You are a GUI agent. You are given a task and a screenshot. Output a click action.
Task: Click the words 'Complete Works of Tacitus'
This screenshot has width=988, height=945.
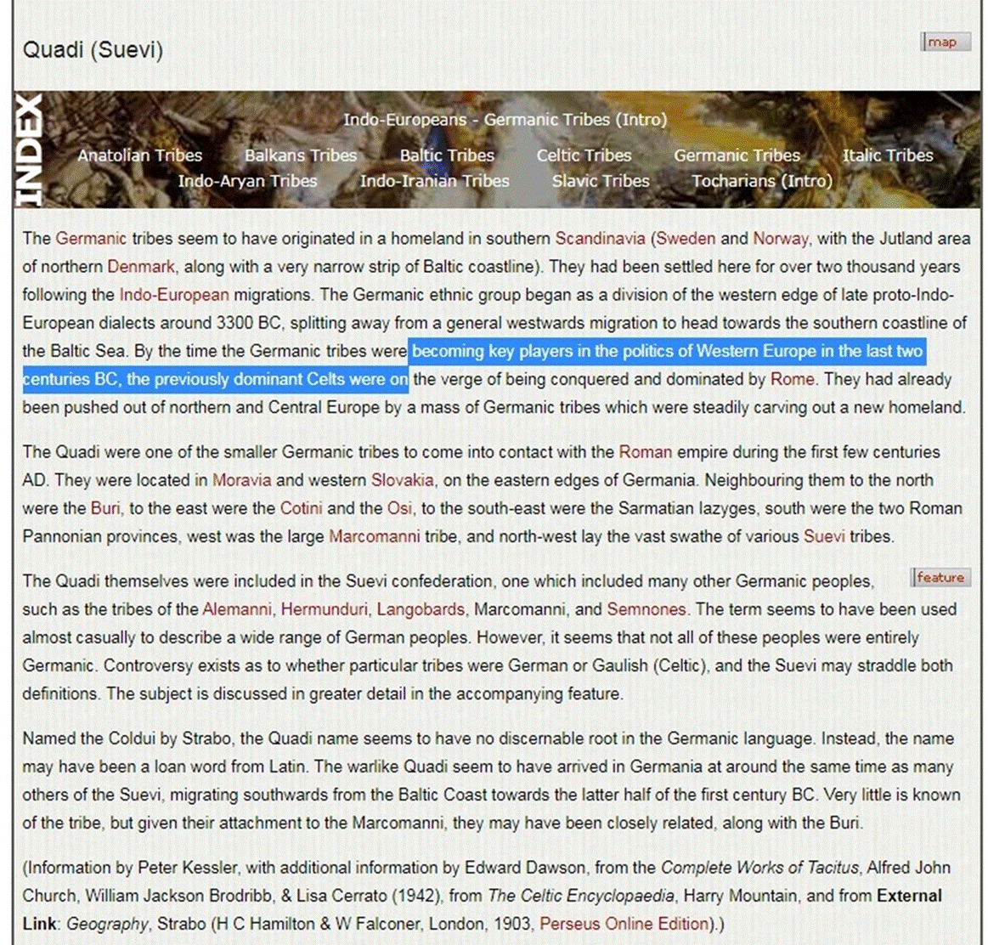[759, 868]
